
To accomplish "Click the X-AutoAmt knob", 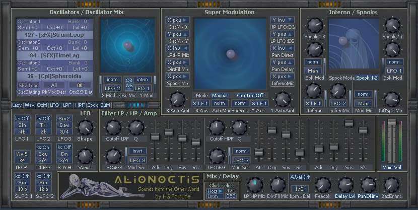I will pos(178,99).
